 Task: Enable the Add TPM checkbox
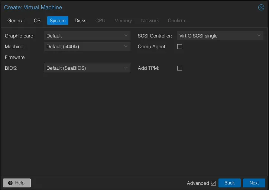[179, 68]
